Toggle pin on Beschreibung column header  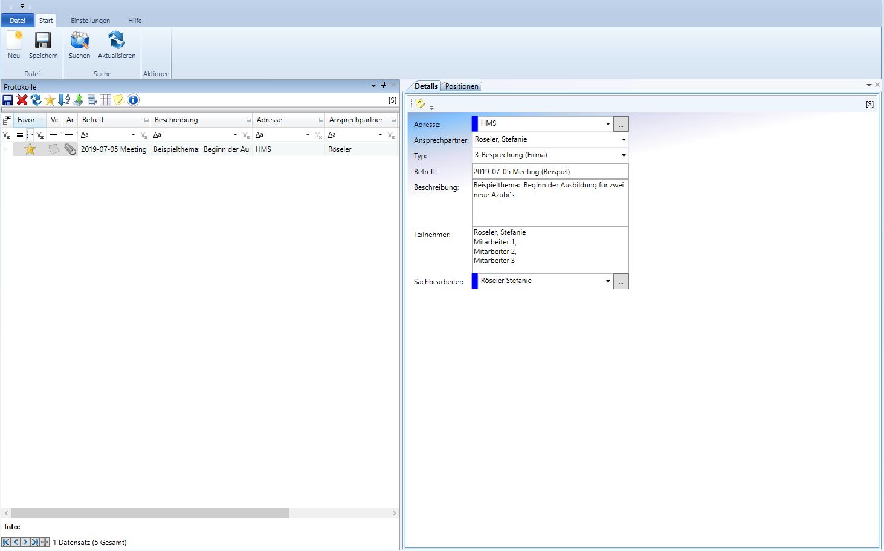[x=248, y=120]
